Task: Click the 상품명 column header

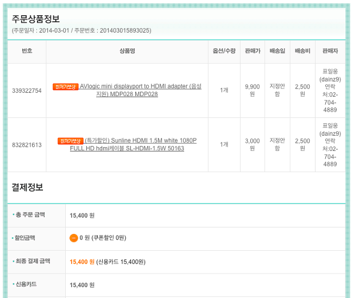Action: coord(127,51)
